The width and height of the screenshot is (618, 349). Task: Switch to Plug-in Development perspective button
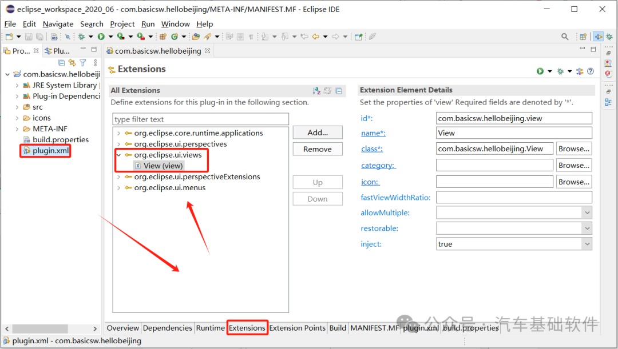point(599,37)
